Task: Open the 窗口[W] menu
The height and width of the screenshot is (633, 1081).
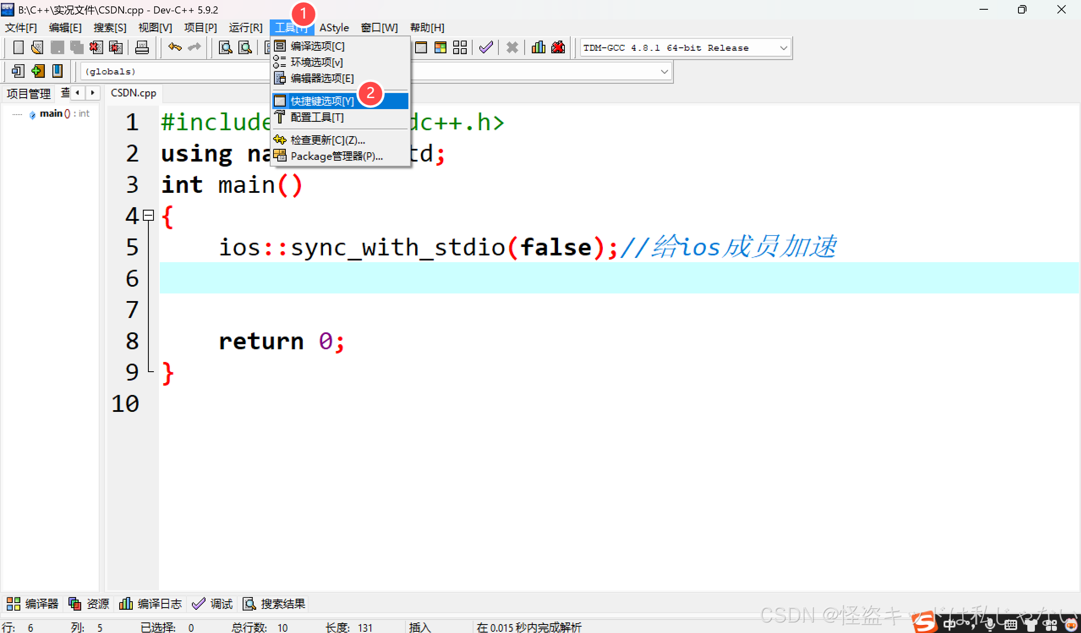Action: (x=379, y=27)
